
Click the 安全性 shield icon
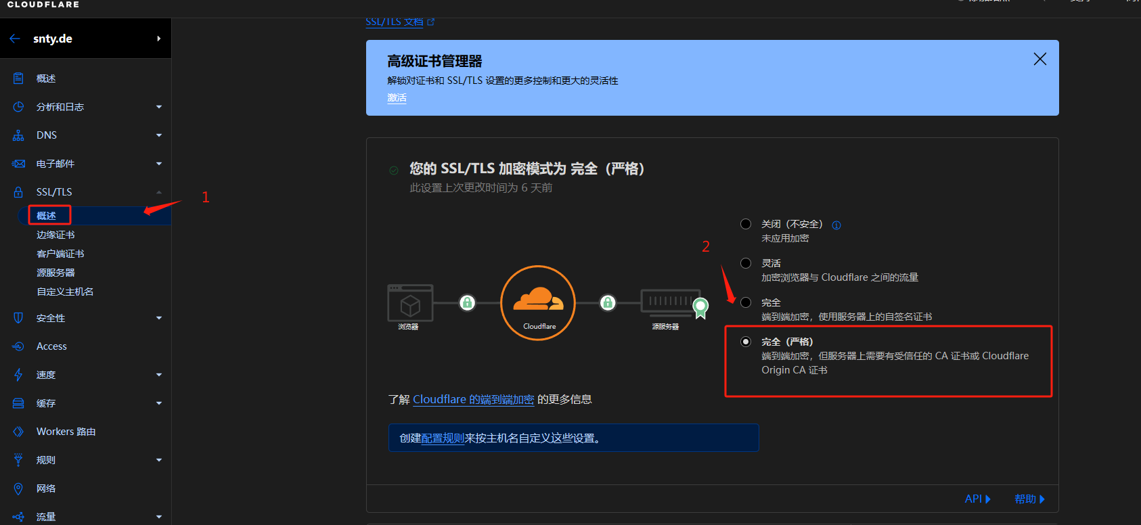[18, 318]
